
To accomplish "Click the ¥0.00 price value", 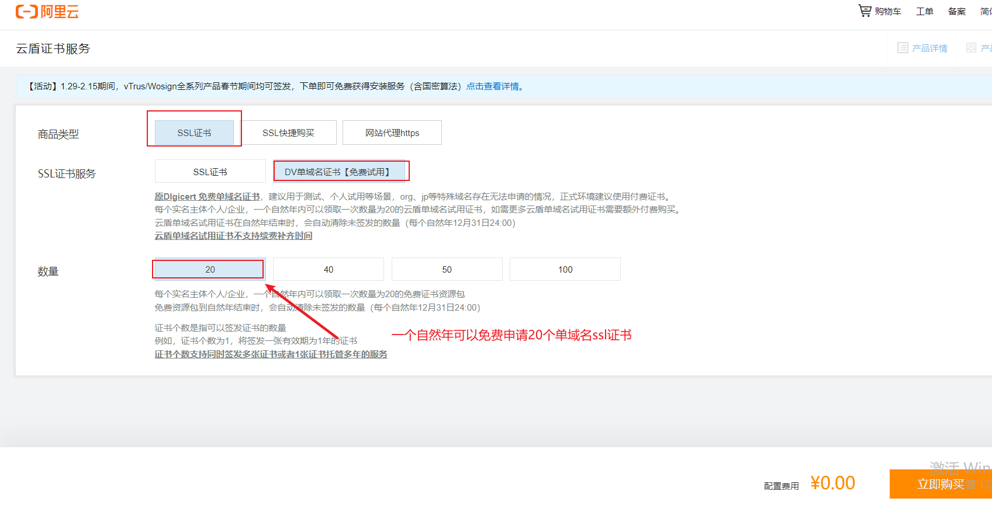I will tap(832, 483).
